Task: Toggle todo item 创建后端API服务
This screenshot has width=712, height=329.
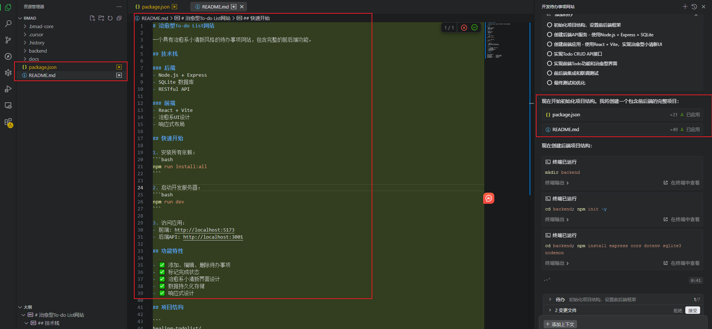Action: 550,34
